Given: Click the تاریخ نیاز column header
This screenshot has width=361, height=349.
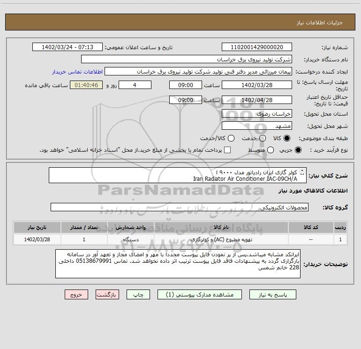Looking at the screenshot, I should [37, 227].
